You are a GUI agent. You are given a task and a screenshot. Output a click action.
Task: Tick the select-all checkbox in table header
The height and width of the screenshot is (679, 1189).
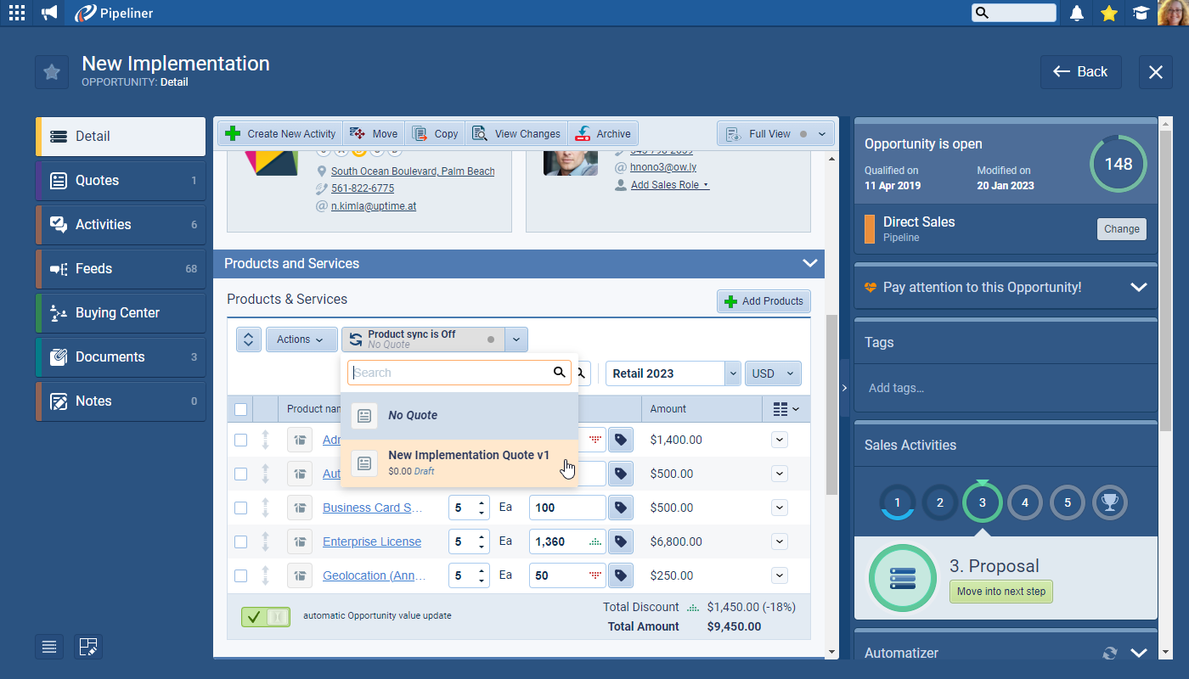(240, 409)
